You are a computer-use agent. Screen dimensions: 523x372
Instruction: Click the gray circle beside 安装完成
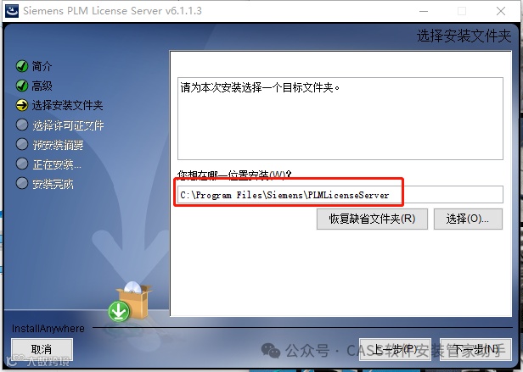coord(22,184)
